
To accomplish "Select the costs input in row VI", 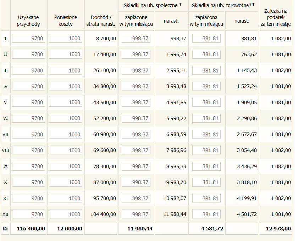I will (66, 118).
